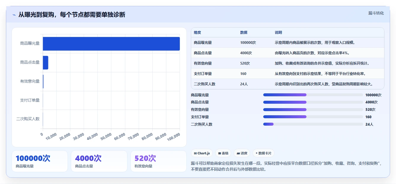Screen dimensions: 396x184
Task: Click the description starting with 从有效意向到支付
Action: tap(320, 74)
